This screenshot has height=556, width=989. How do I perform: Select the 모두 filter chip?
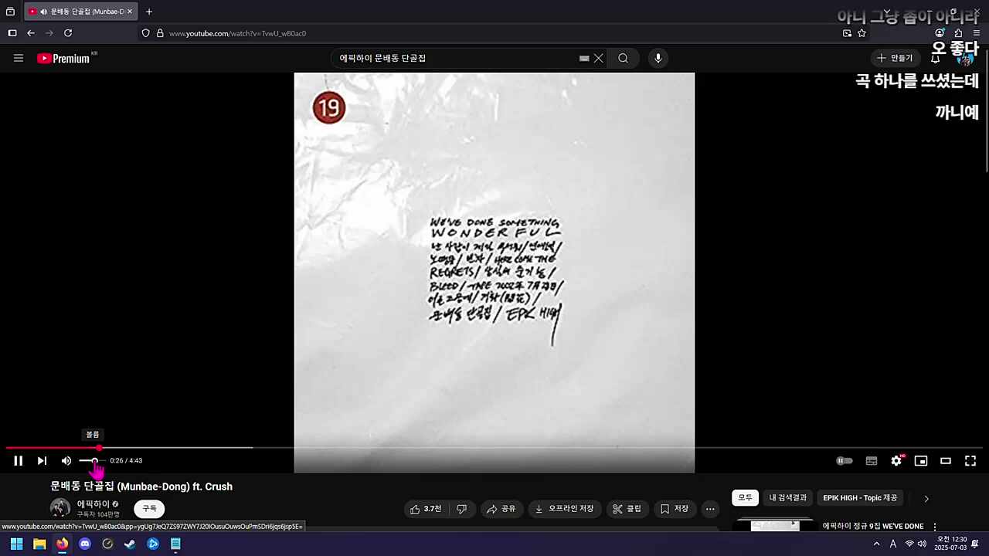pyautogui.click(x=745, y=498)
